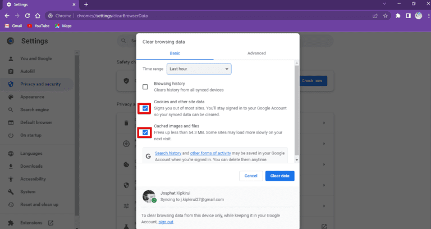Open YouTube bookmark shortcut

tap(38, 26)
